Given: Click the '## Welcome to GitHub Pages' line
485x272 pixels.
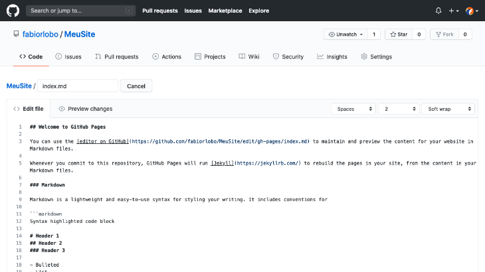Looking at the screenshot, I should tap(68, 127).
